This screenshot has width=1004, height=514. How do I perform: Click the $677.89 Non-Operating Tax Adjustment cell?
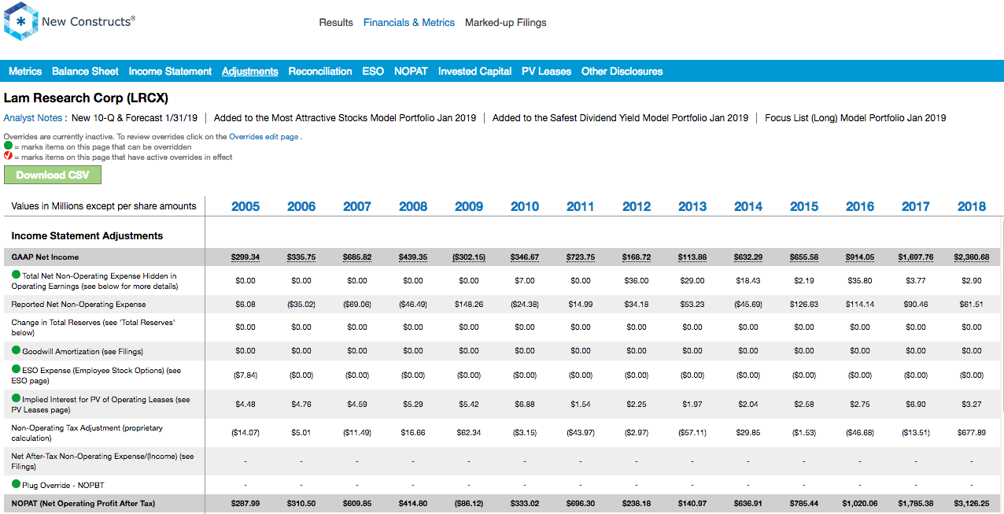(972, 432)
